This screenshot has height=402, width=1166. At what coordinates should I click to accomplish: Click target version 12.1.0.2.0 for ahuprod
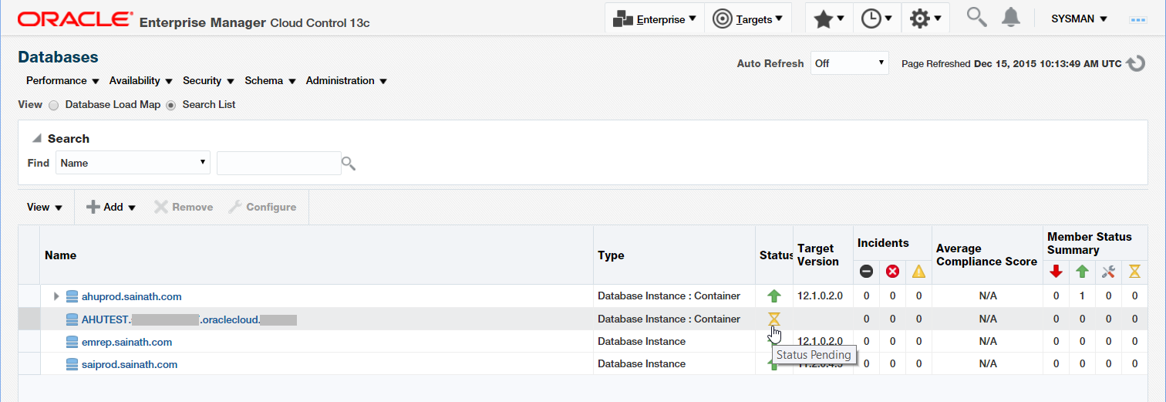tap(820, 296)
